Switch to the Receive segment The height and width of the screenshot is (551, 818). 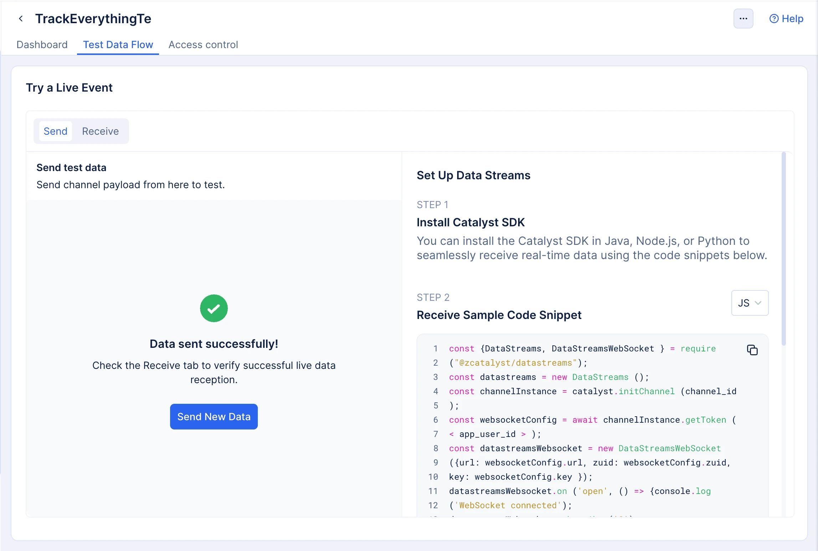click(100, 131)
